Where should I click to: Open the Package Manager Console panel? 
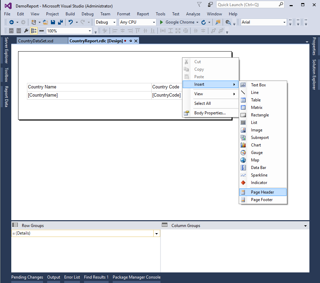136,277
